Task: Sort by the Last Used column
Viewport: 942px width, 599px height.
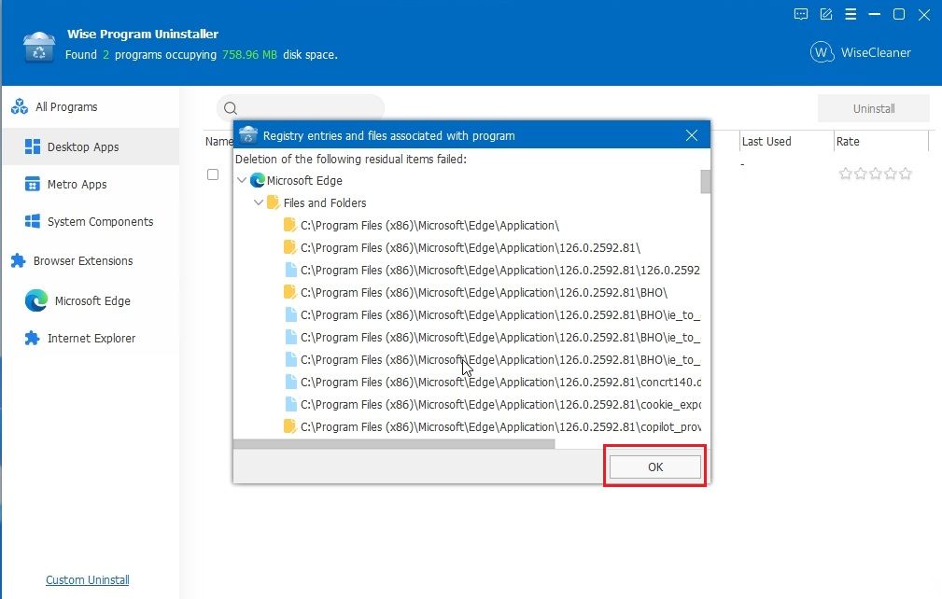Action: [x=766, y=142]
